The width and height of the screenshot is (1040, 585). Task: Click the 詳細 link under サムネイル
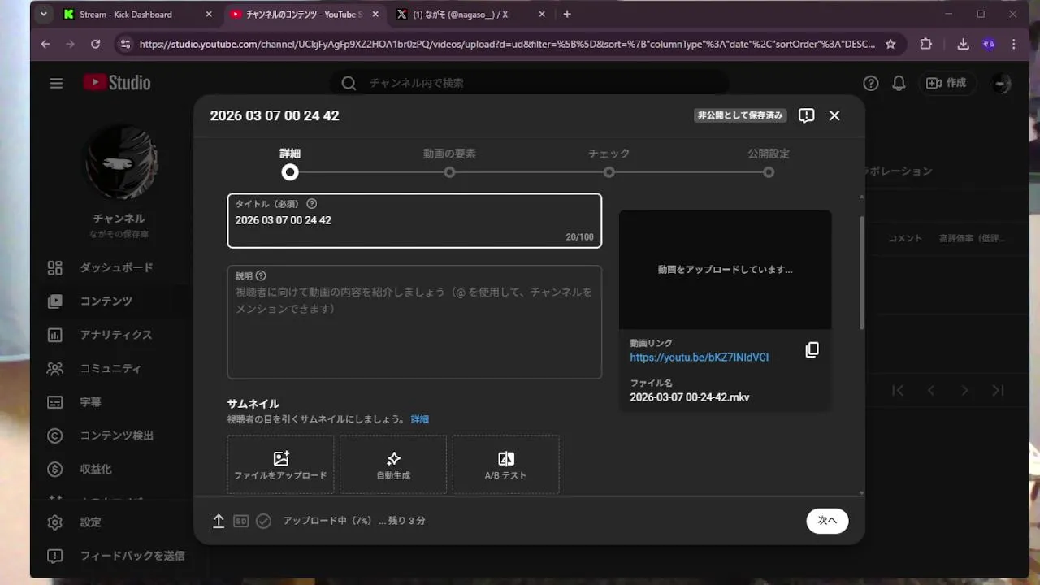click(x=420, y=419)
